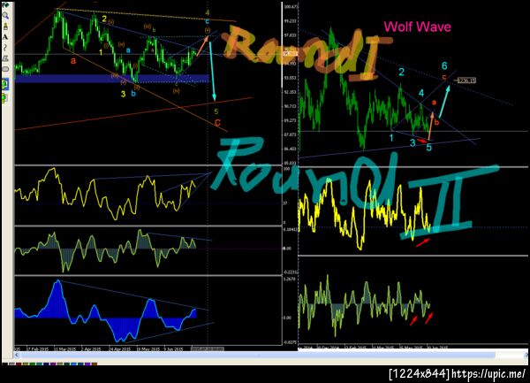Click the '1.2678' indicator scale value

(x=291, y=280)
